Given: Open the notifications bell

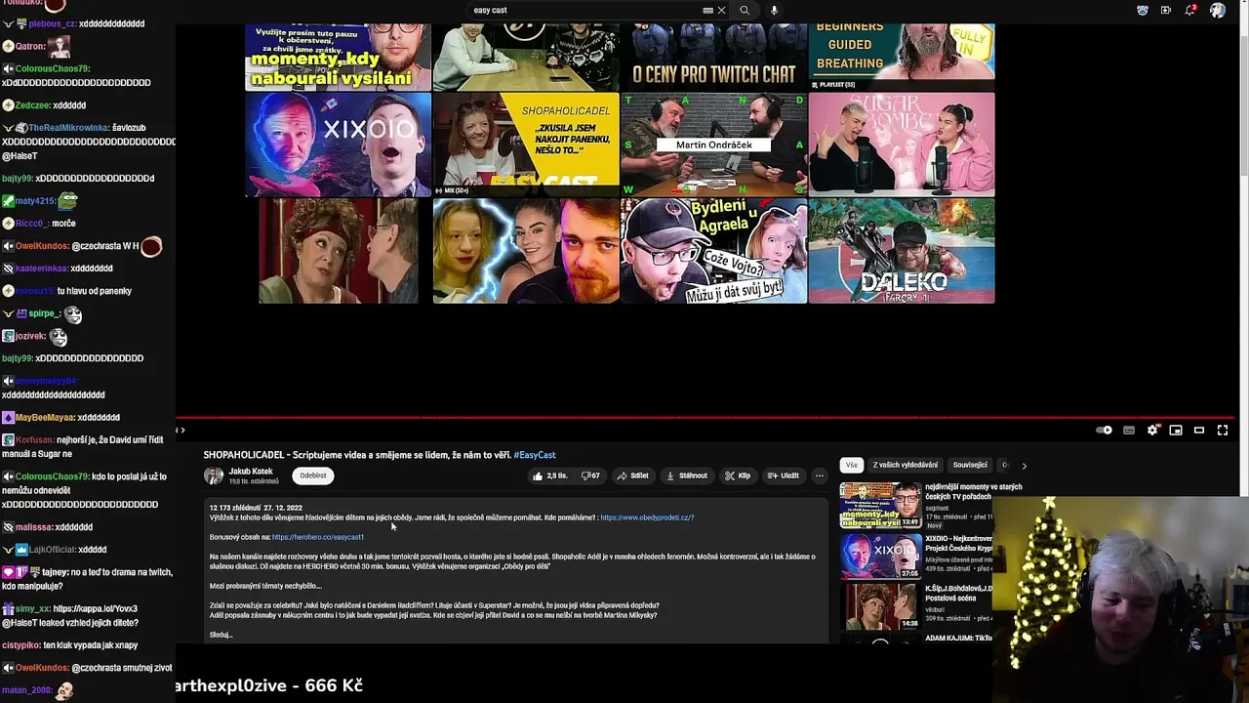Looking at the screenshot, I should tap(1190, 10).
